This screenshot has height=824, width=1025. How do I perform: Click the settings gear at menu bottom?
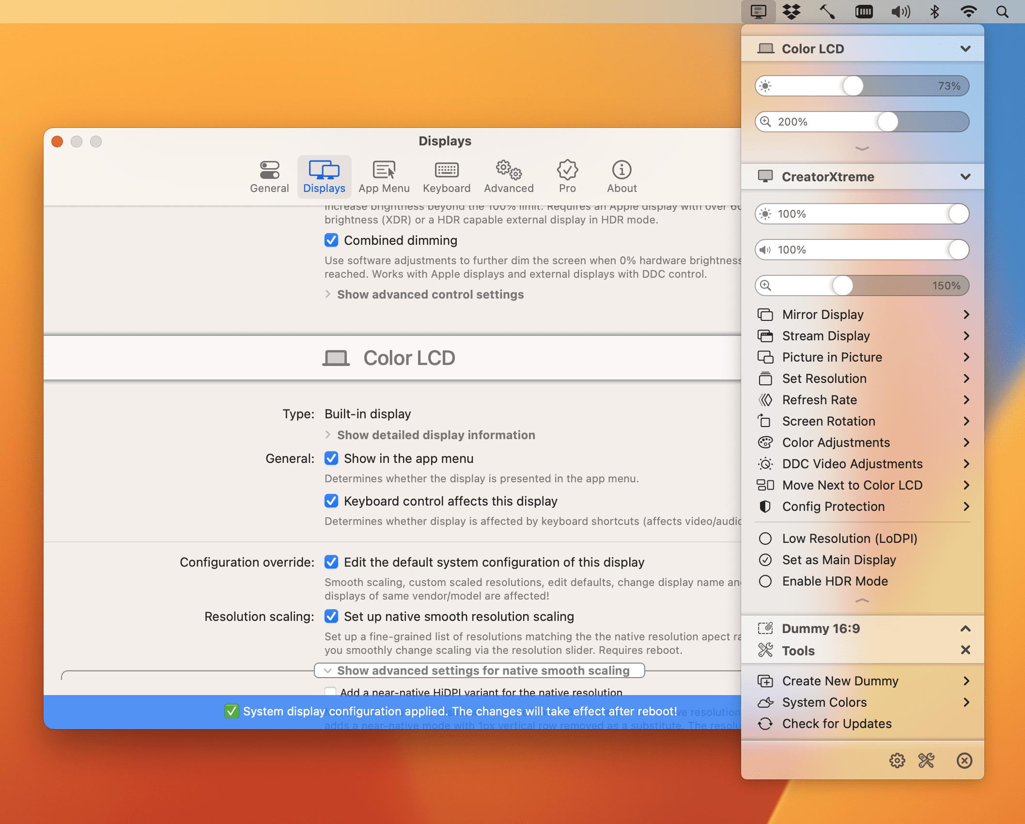(897, 761)
